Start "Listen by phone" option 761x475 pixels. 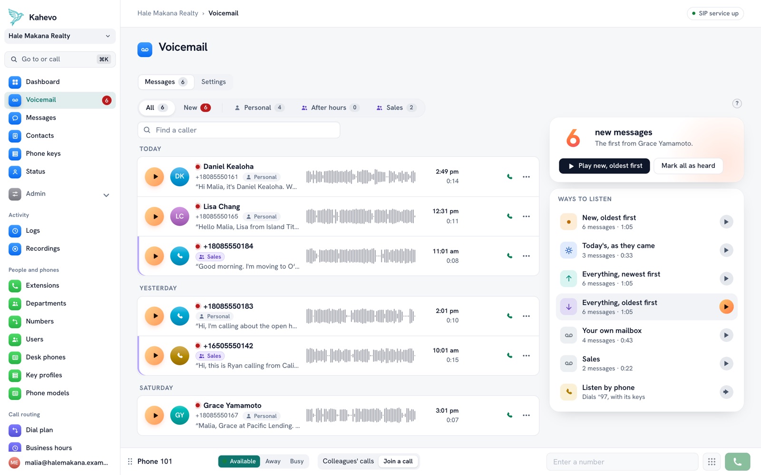click(x=726, y=392)
